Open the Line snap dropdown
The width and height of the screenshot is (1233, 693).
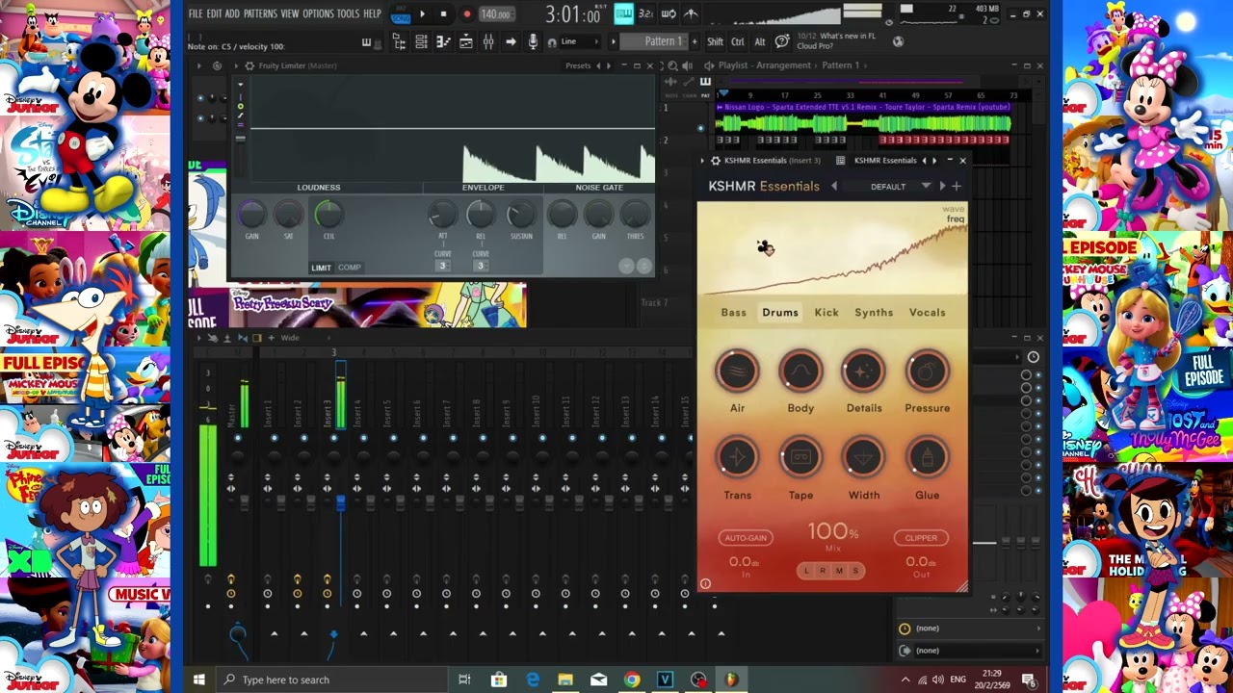[x=582, y=41]
